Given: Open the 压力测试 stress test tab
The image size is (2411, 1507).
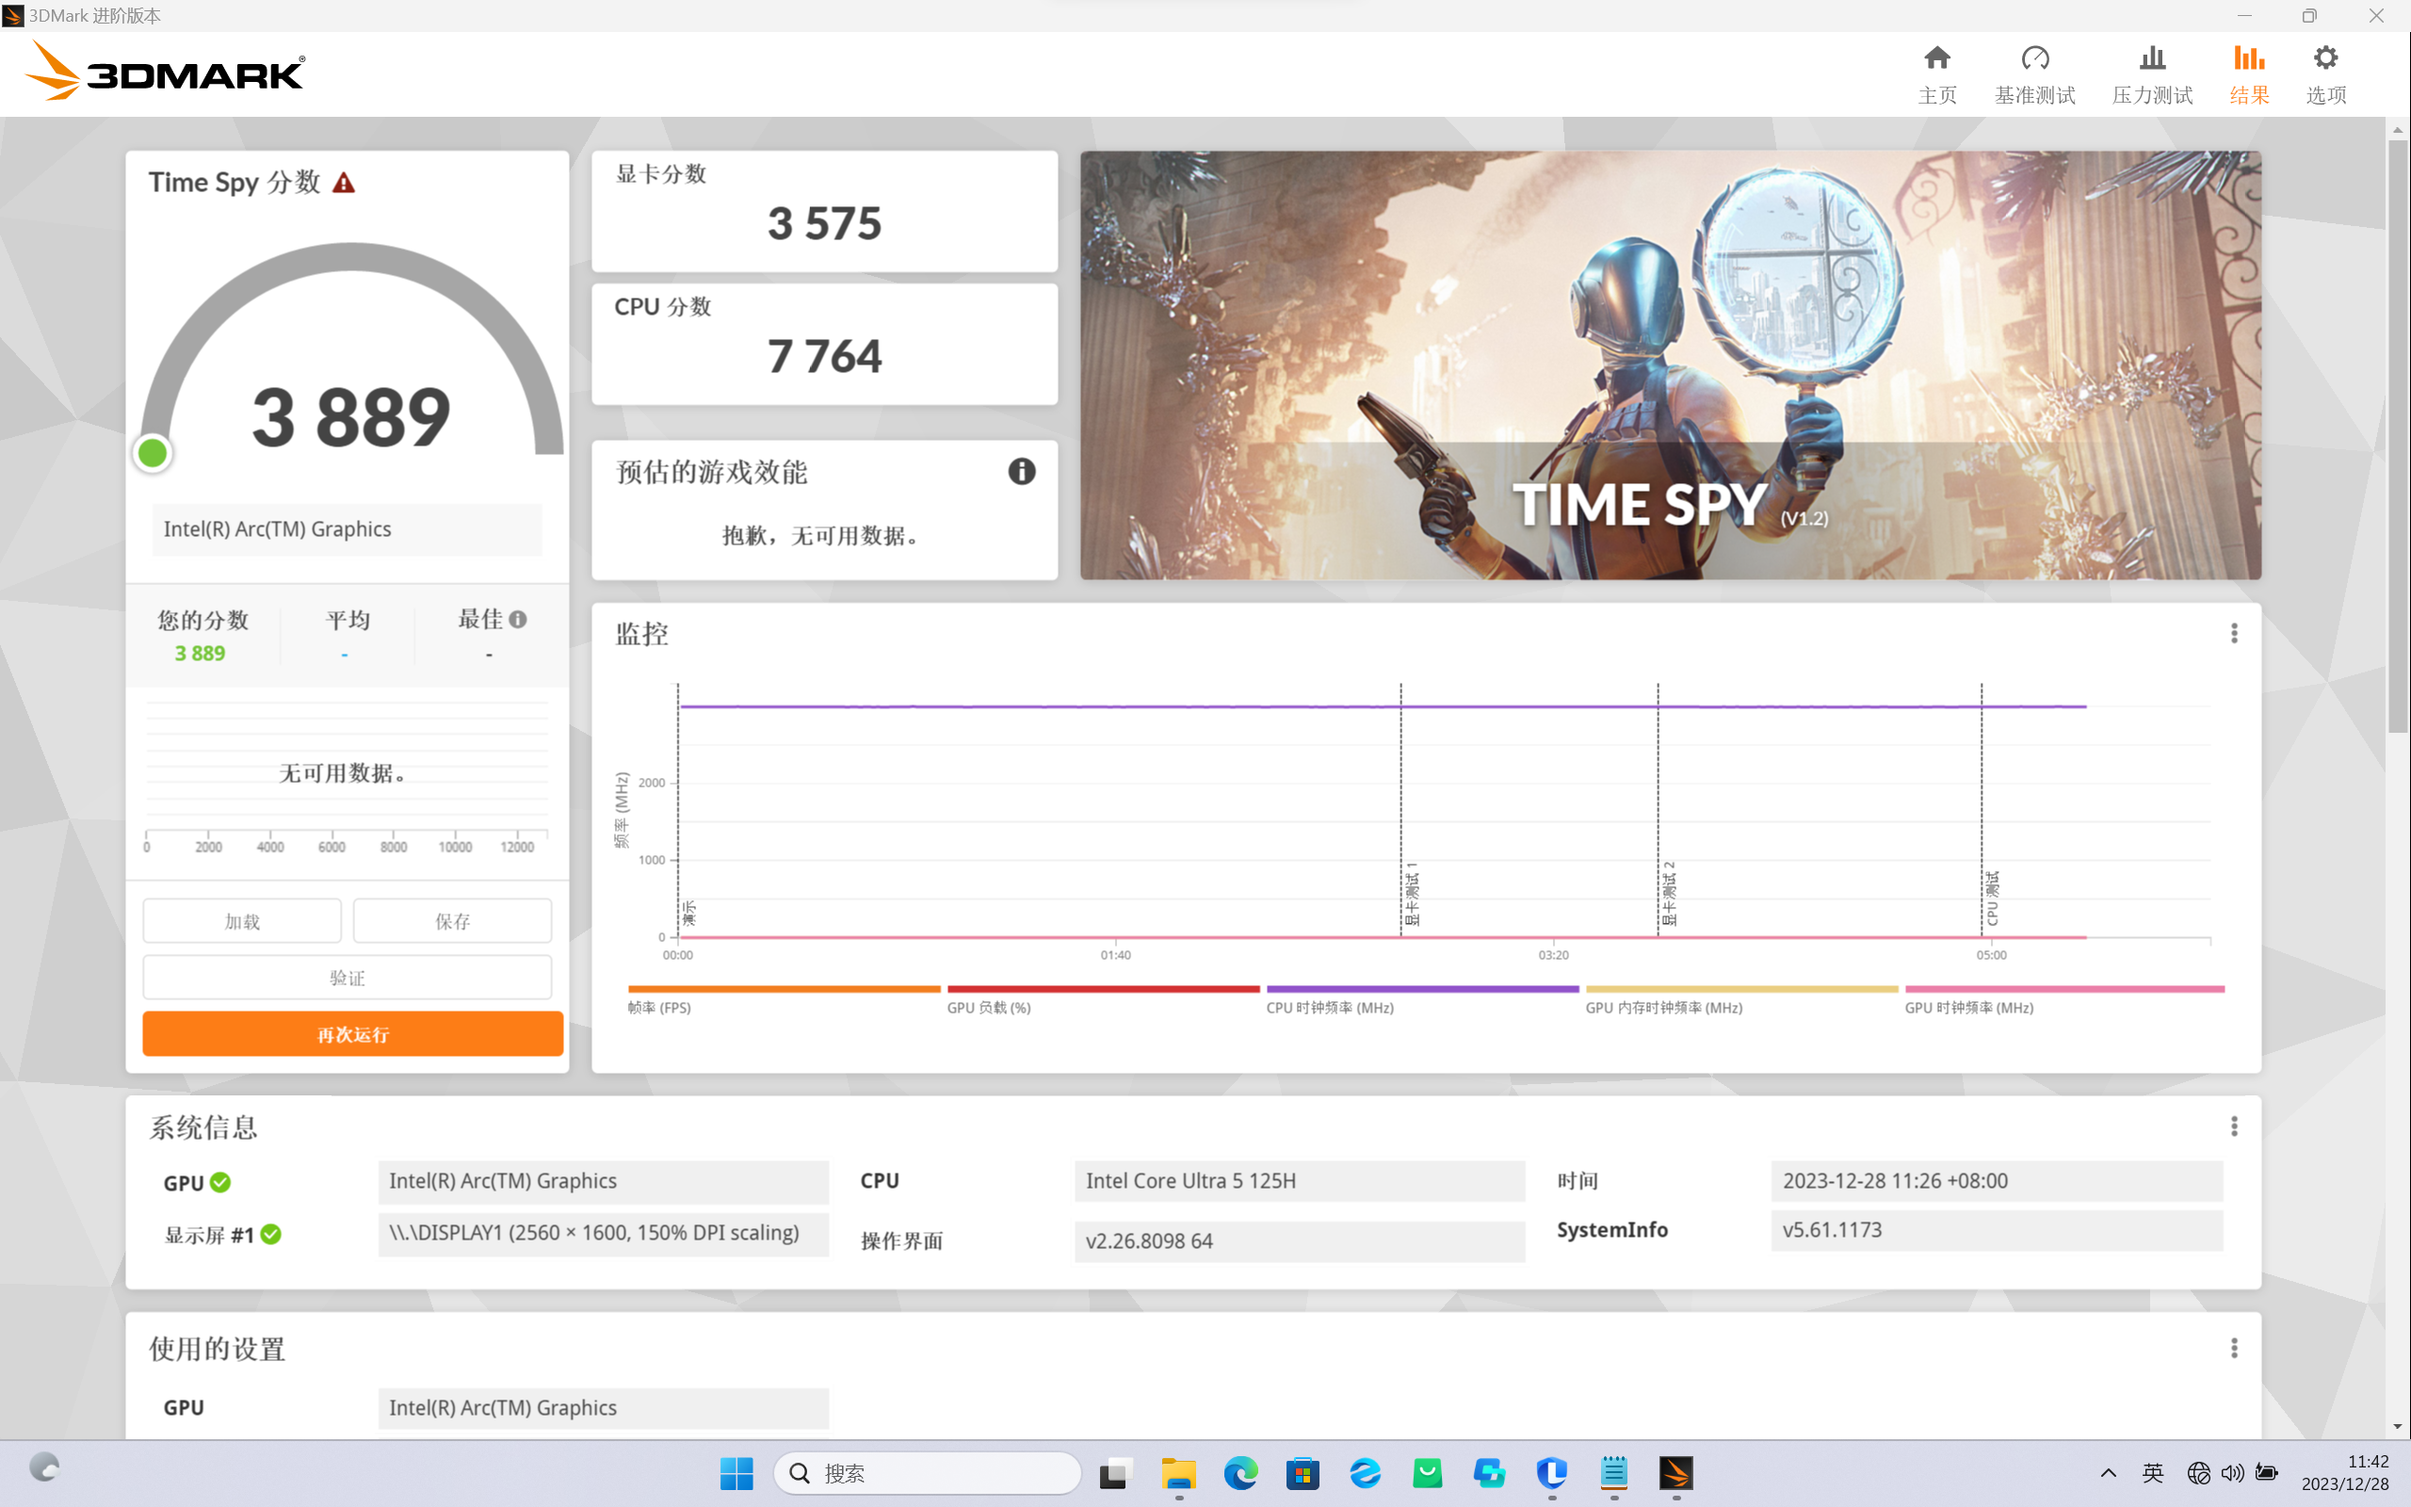Looking at the screenshot, I should coord(2152,74).
